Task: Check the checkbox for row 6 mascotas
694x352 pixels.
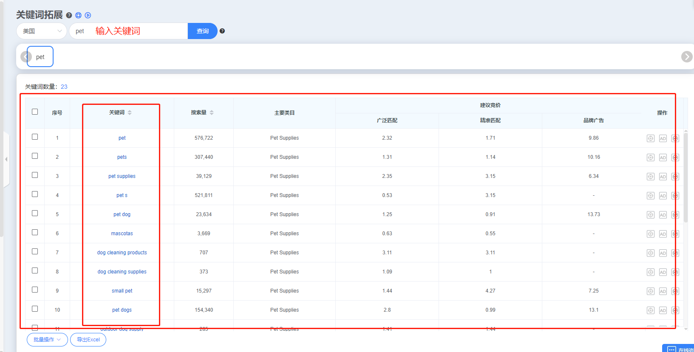Action: (35, 232)
